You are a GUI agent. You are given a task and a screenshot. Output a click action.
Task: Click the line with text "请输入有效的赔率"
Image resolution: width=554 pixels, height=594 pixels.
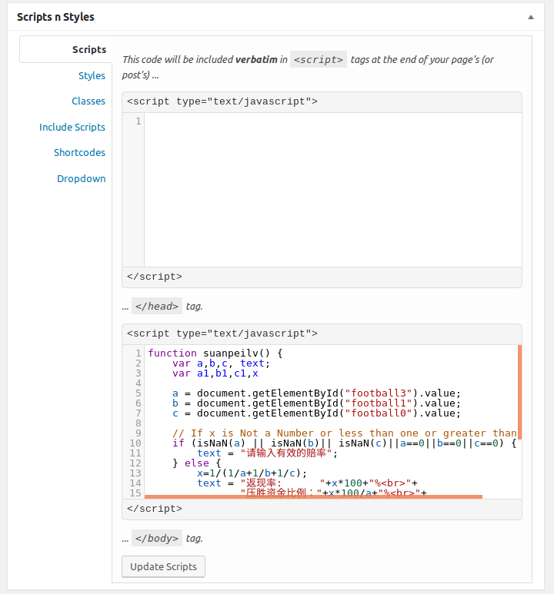point(267,453)
